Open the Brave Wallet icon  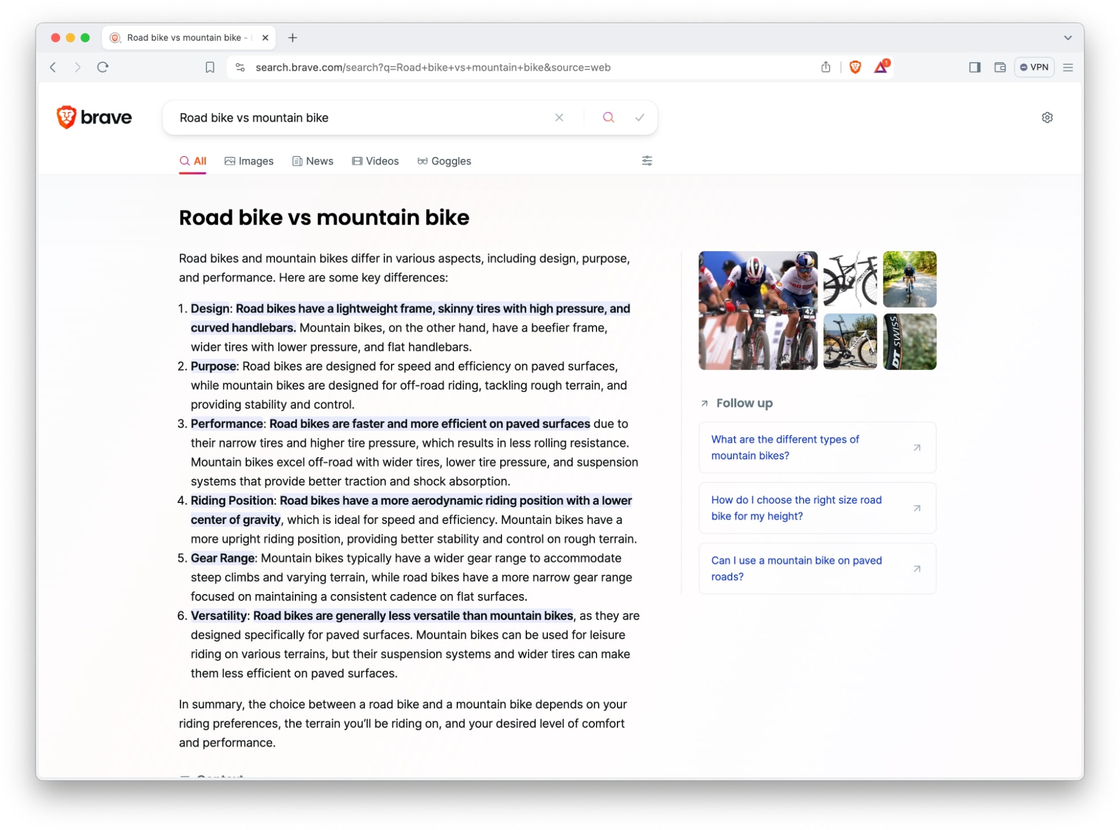(999, 67)
